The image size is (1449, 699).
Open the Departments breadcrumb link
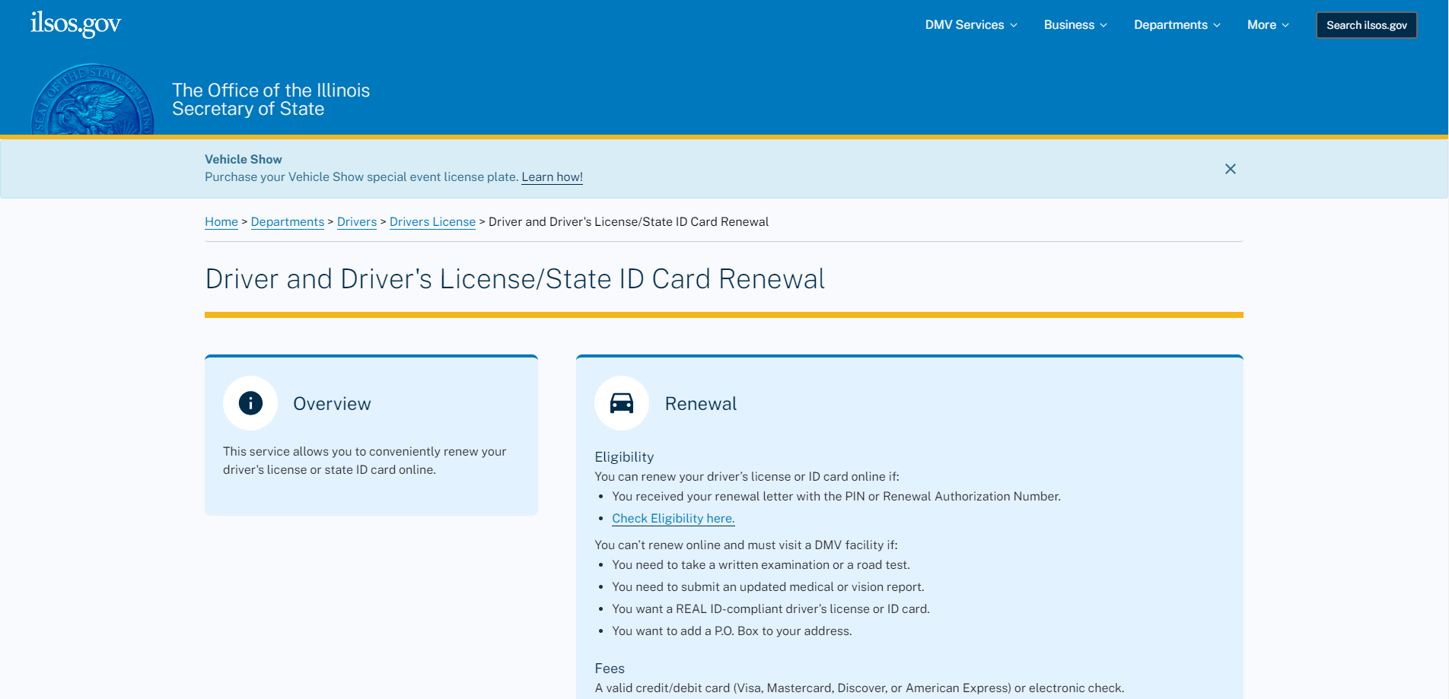288,222
